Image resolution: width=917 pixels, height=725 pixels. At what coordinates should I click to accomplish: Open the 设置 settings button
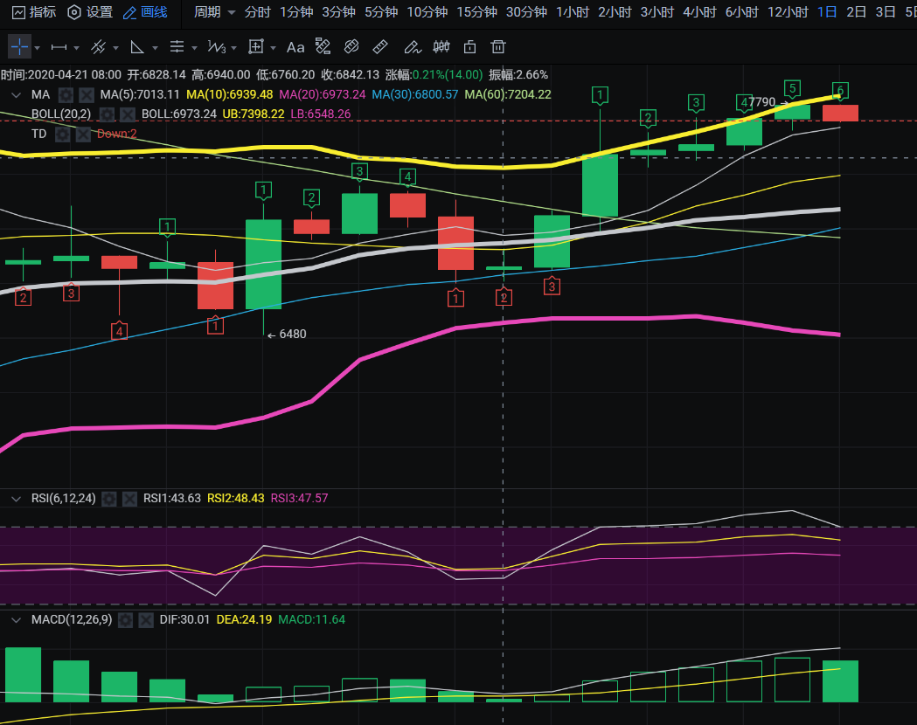(x=90, y=12)
